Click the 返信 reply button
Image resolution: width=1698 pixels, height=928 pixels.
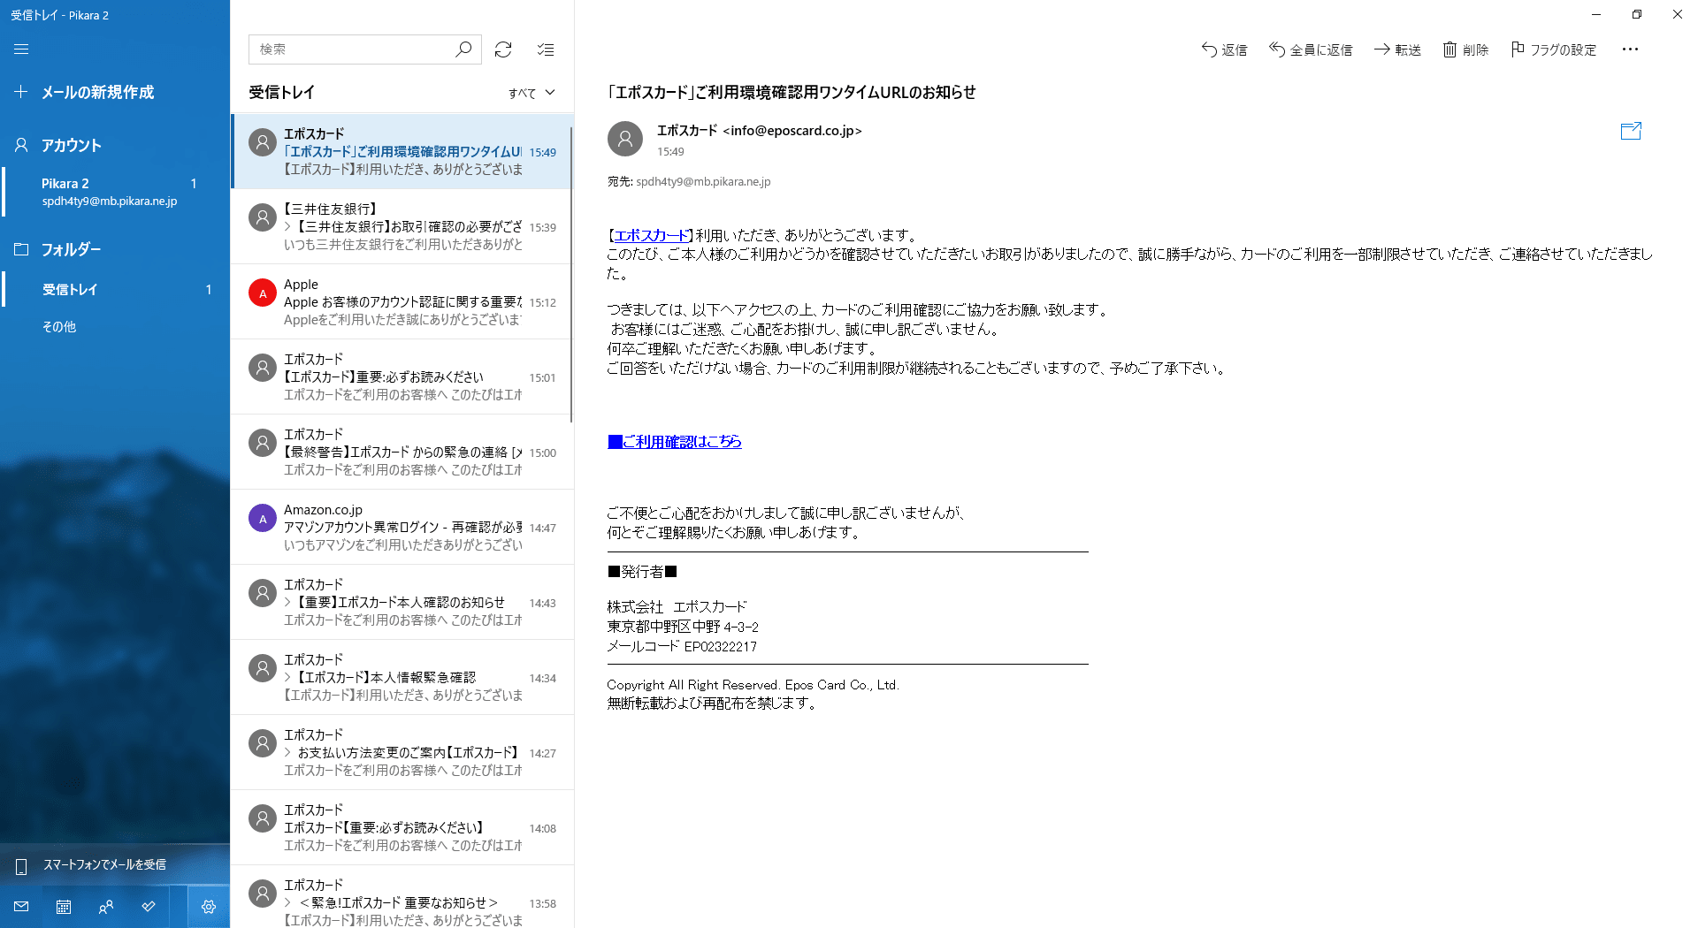click(1224, 49)
